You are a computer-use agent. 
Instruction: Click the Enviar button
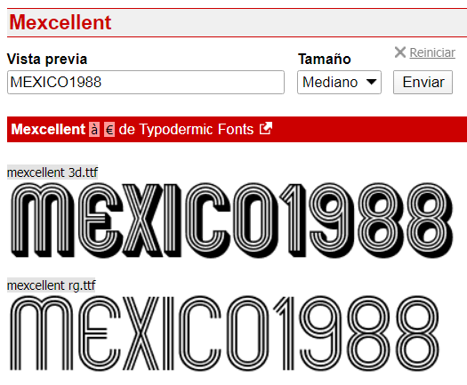pos(423,82)
